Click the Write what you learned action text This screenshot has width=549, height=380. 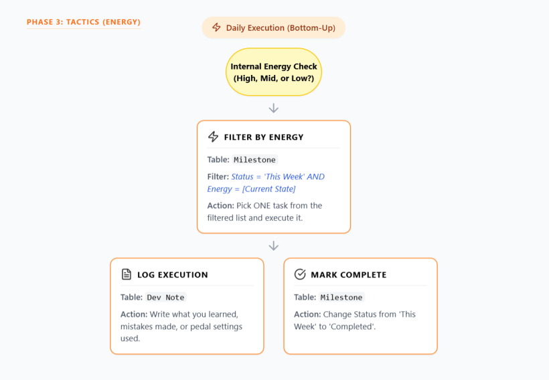tap(181, 326)
